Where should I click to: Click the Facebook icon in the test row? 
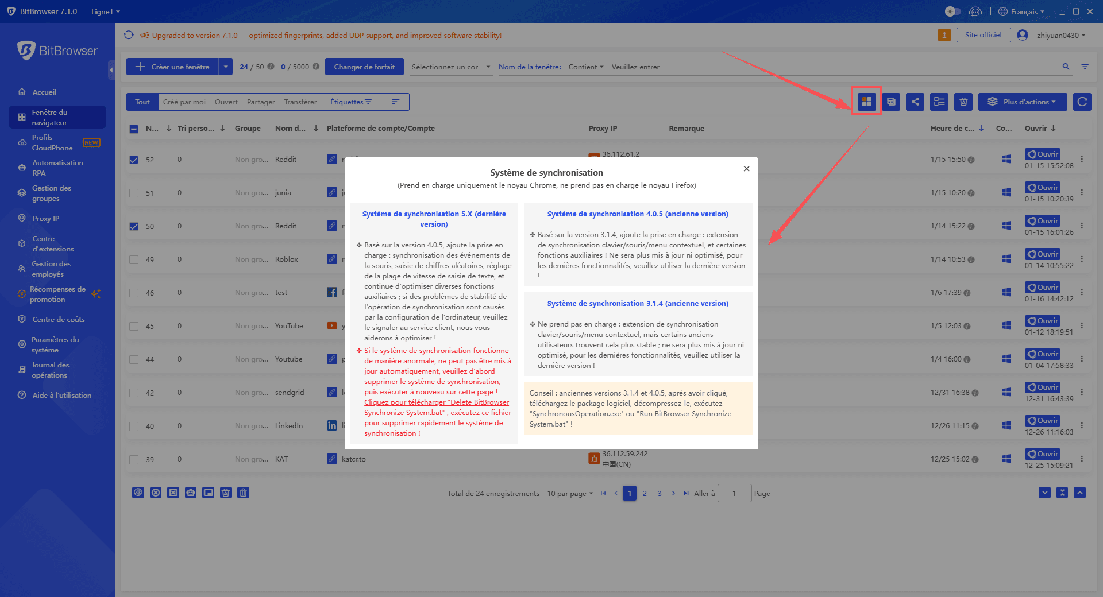pos(332,292)
